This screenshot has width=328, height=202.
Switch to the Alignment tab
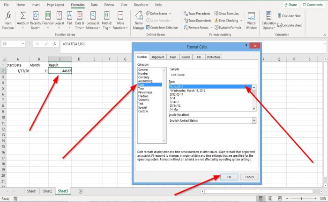point(158,57)
